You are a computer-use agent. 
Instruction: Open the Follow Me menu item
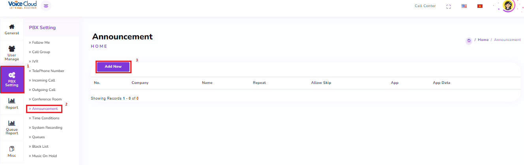[x=41, y=43]
